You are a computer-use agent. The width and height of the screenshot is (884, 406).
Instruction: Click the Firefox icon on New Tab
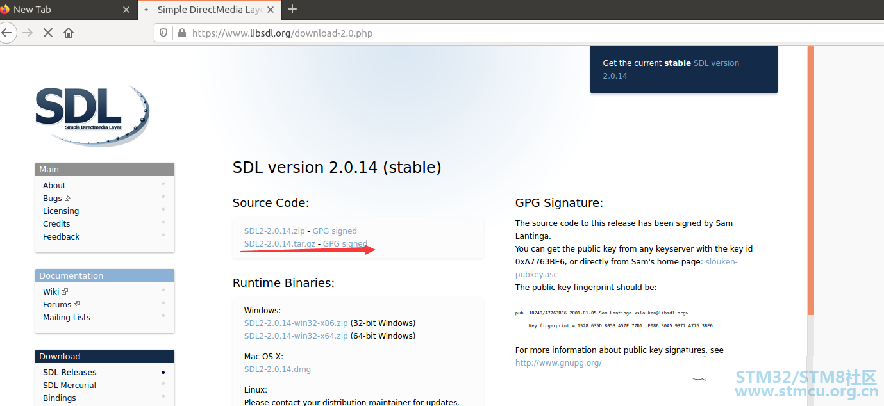click(5, 9)
